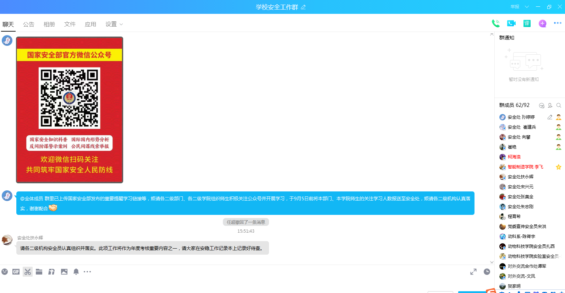The image size is (565, 293).
Task: Switch to the 公告 tab
Action: 29,24
